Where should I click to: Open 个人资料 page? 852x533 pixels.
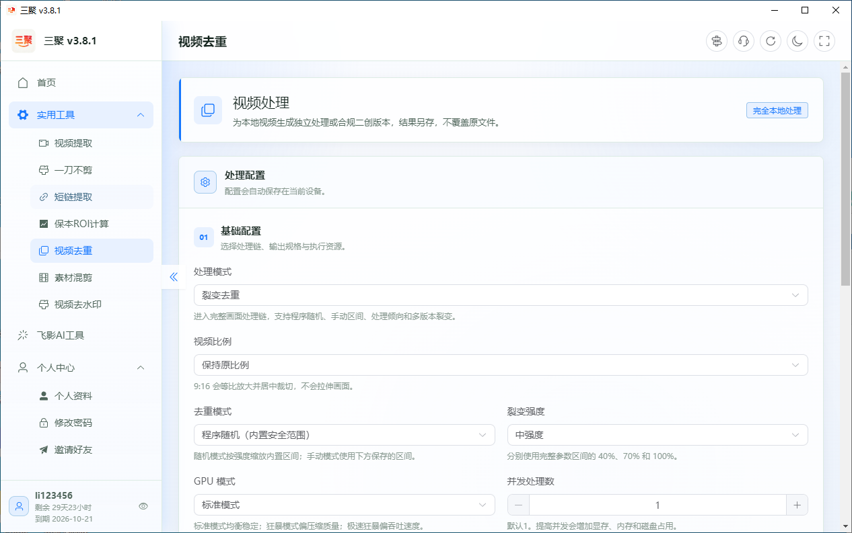[92, 396]
